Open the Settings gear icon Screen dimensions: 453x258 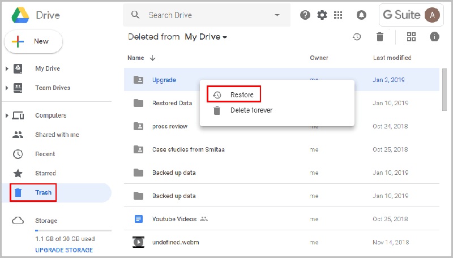(x=322, y=15)
